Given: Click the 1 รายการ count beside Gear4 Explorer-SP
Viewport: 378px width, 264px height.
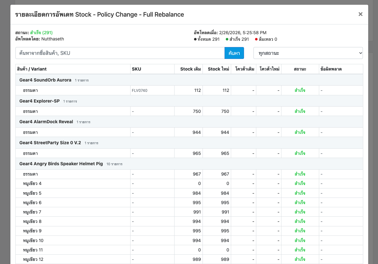Looking at the screenshot, I should (70, 101).
